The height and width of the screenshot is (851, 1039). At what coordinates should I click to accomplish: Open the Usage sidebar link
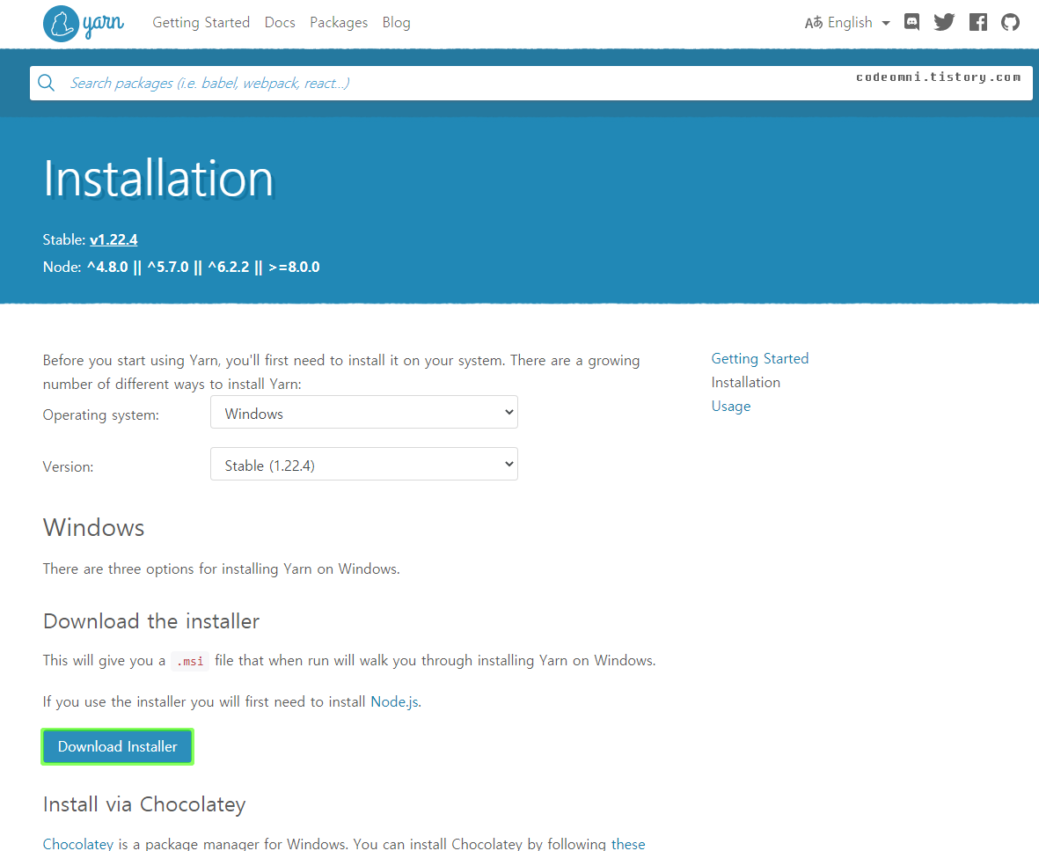click(731, 407)
